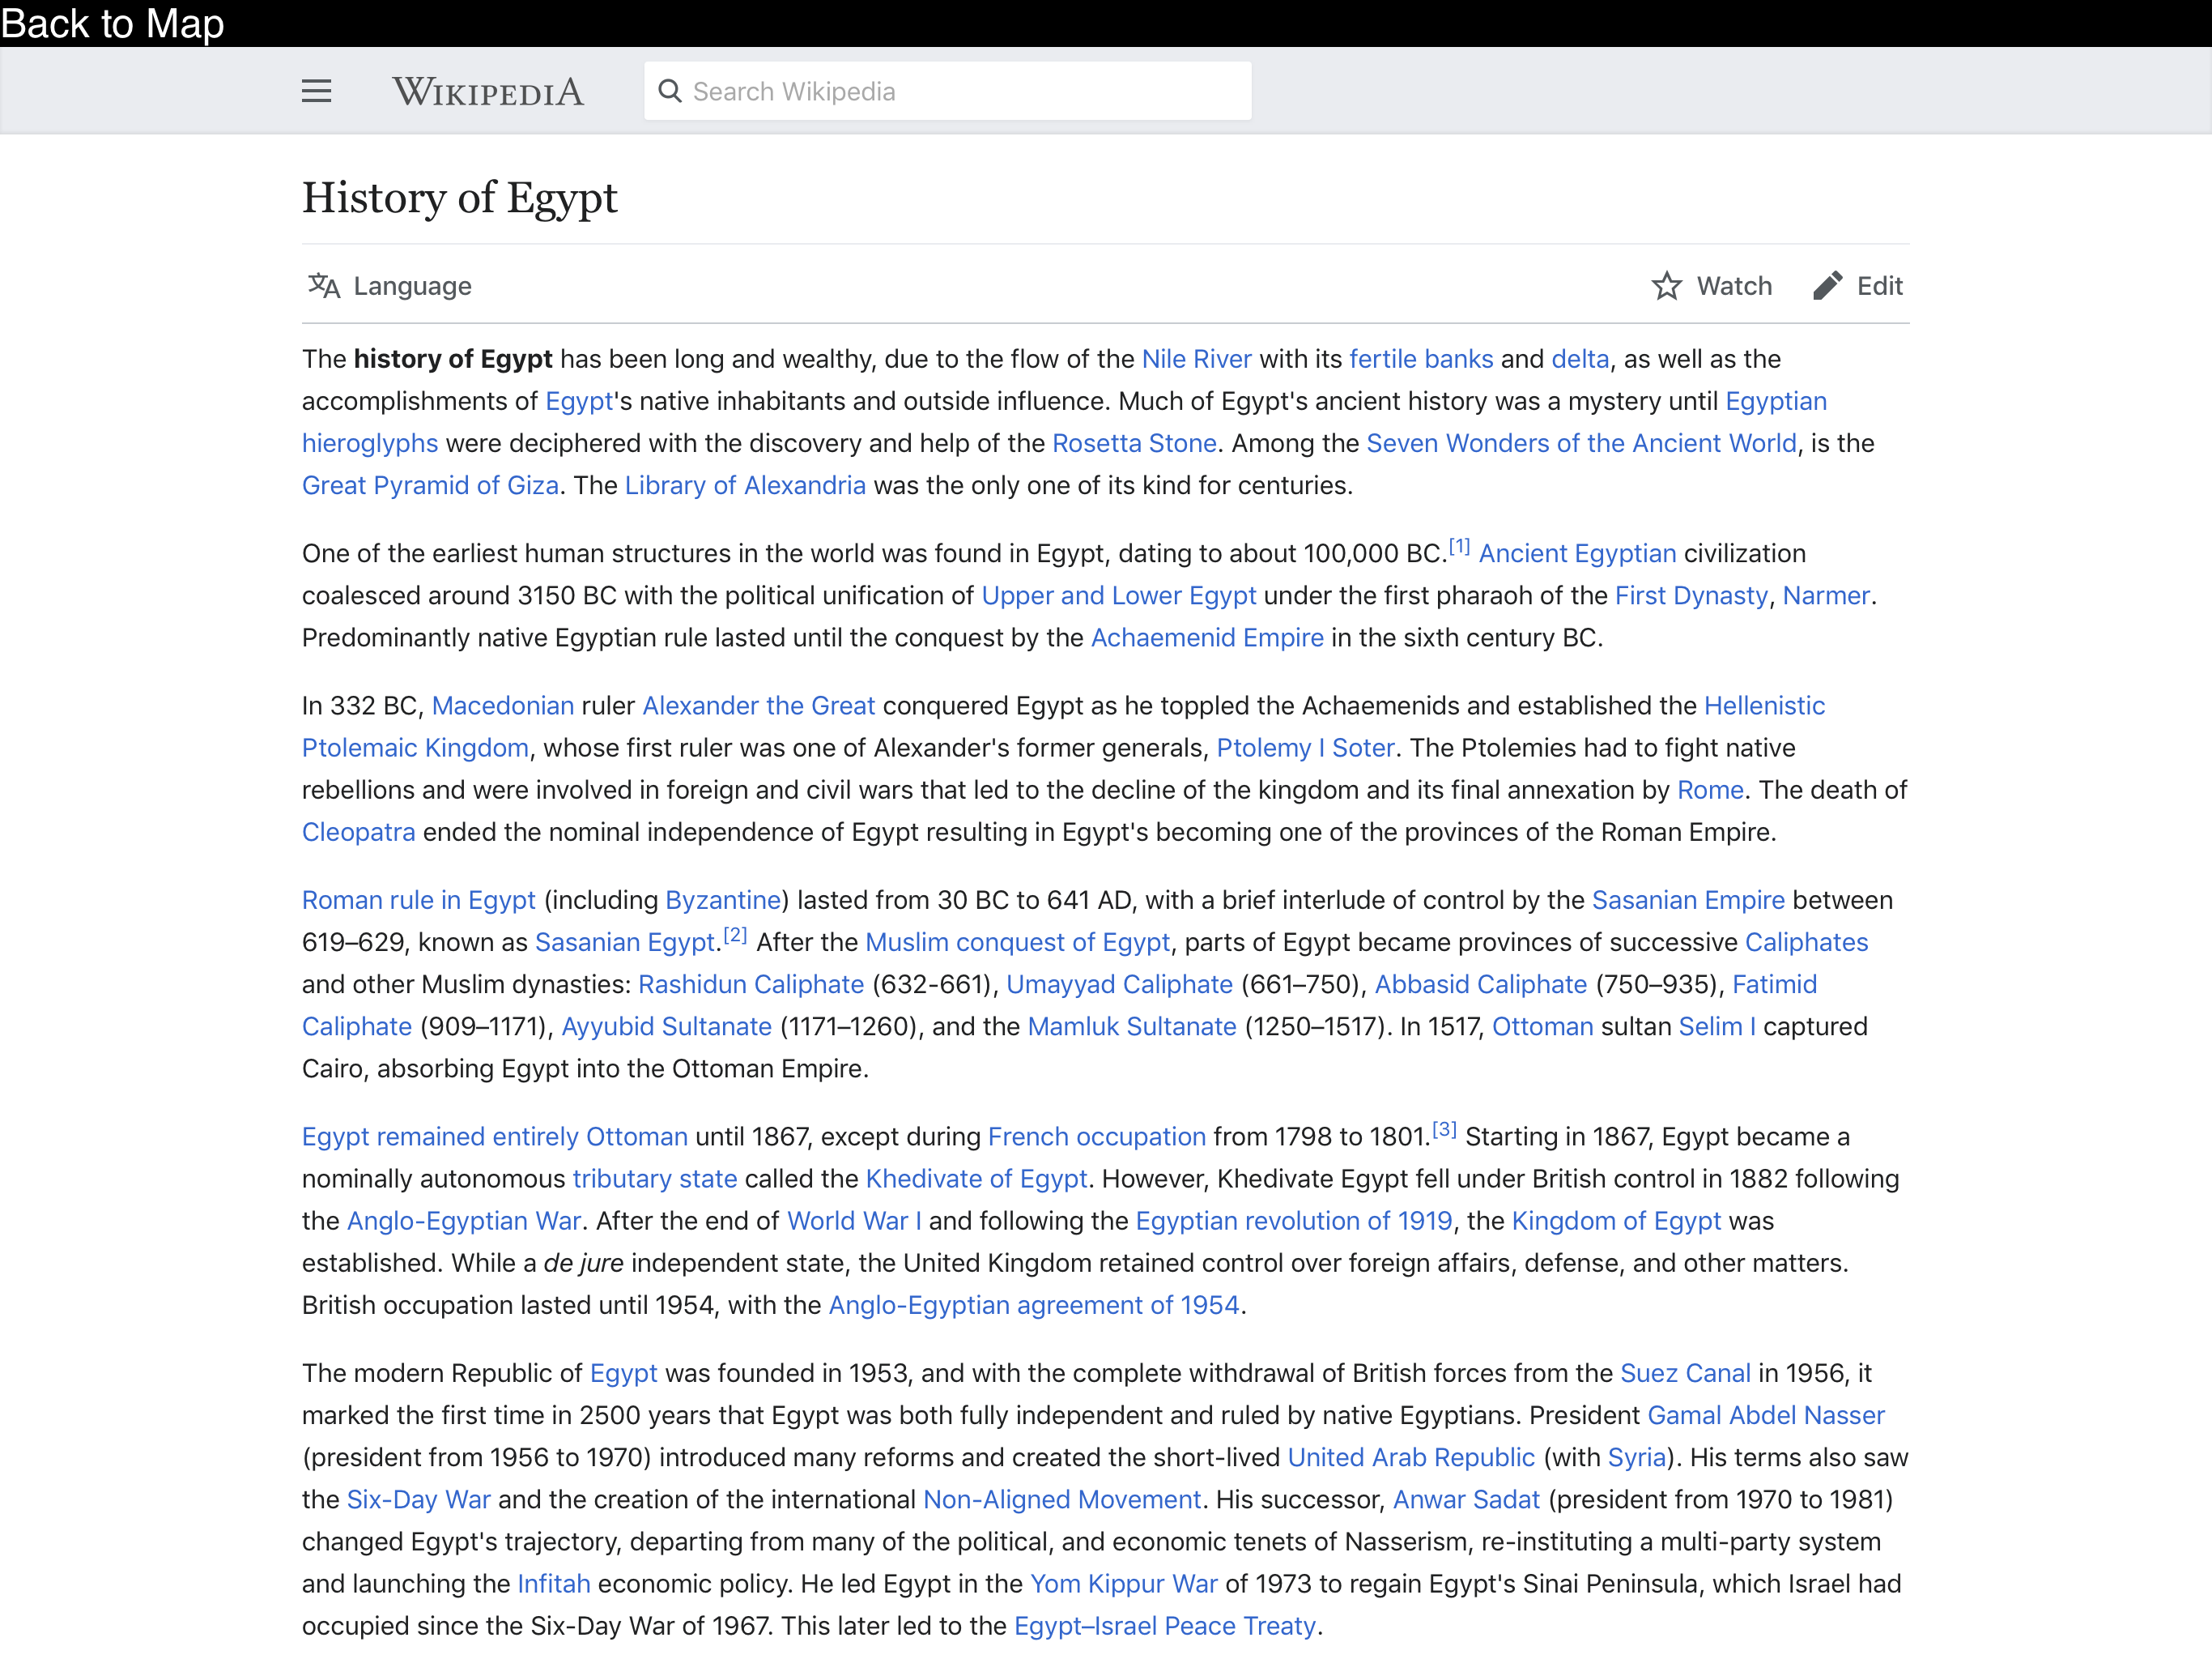Open Great Pyramid of Giza link

(x=430, y=485)
